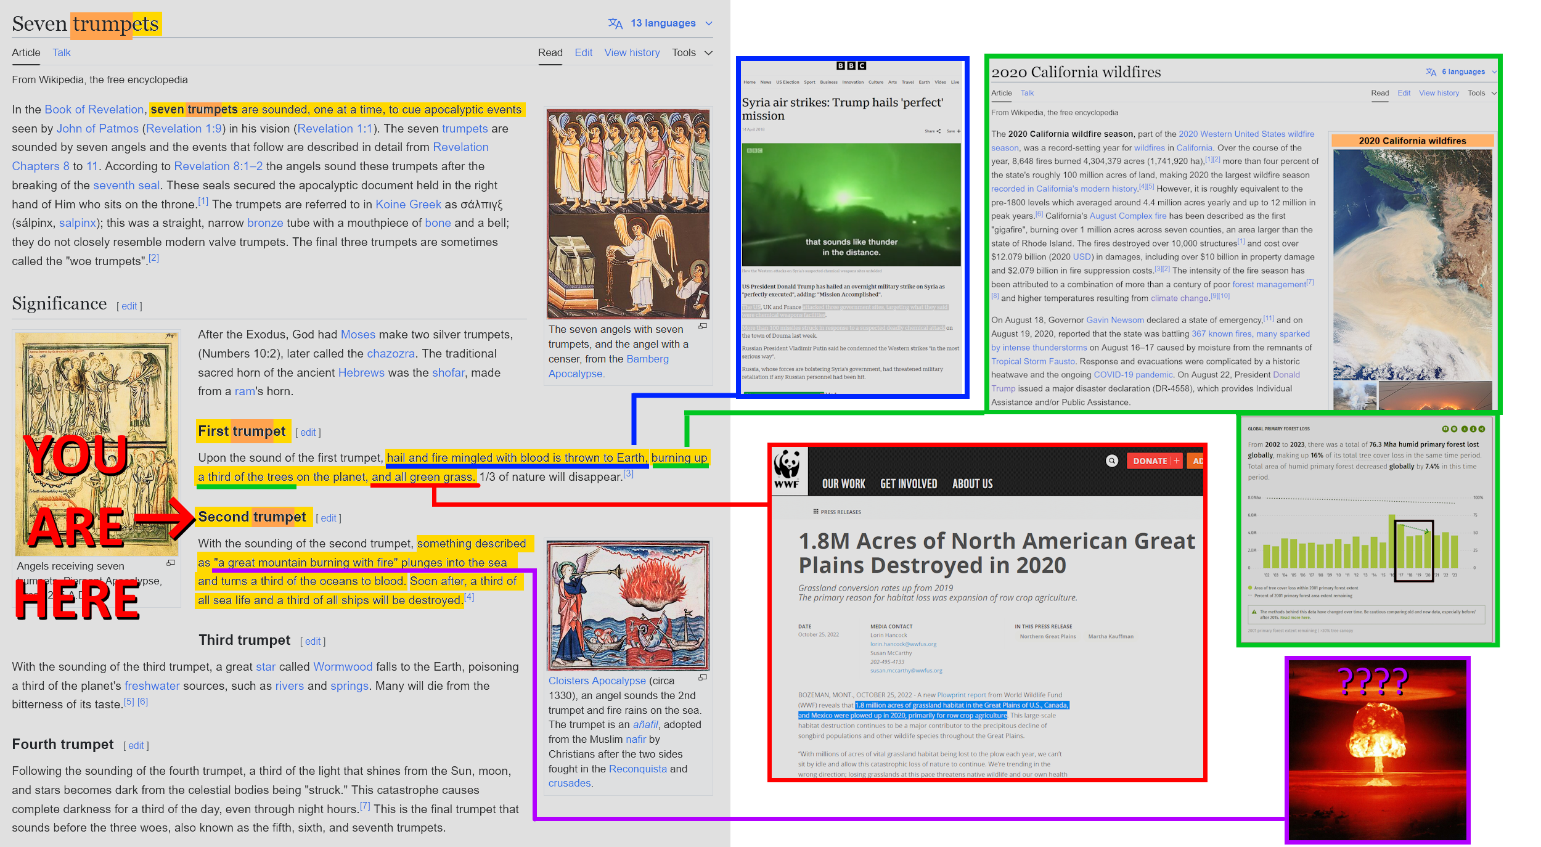Open the ABOUT US menu on WWF
The width and height of the screenshot is (1541, 847).
point(972,484)
